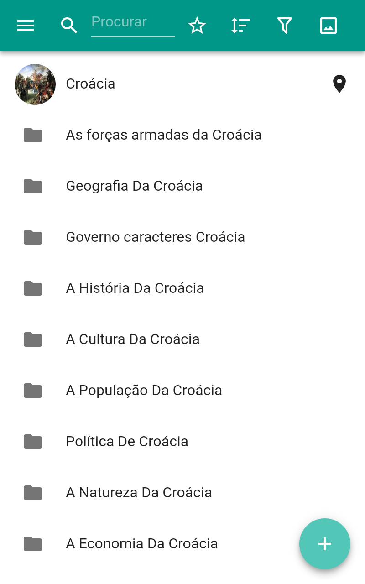365x584 pixels.
Task: Open Política De Croácia entry
Action: pyautogui.click(x=127, y=442)
